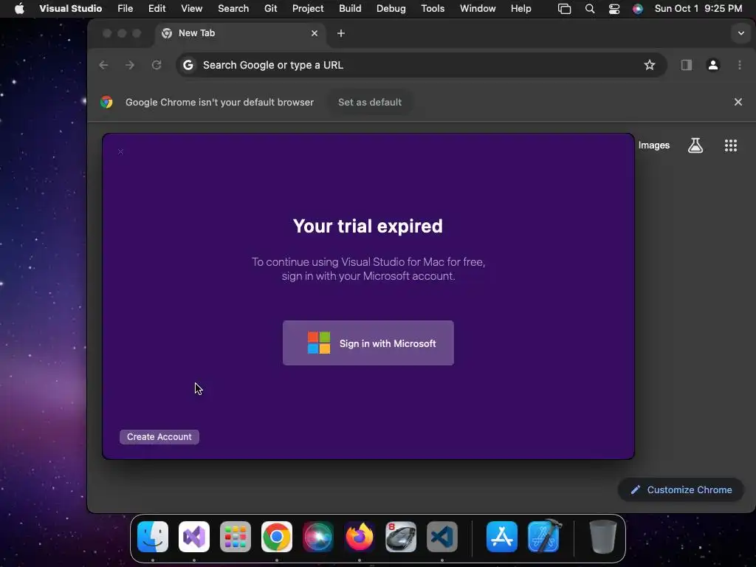Open Launchpad from the dock
This screenshot has height=567, width=756.
point(236,537)
